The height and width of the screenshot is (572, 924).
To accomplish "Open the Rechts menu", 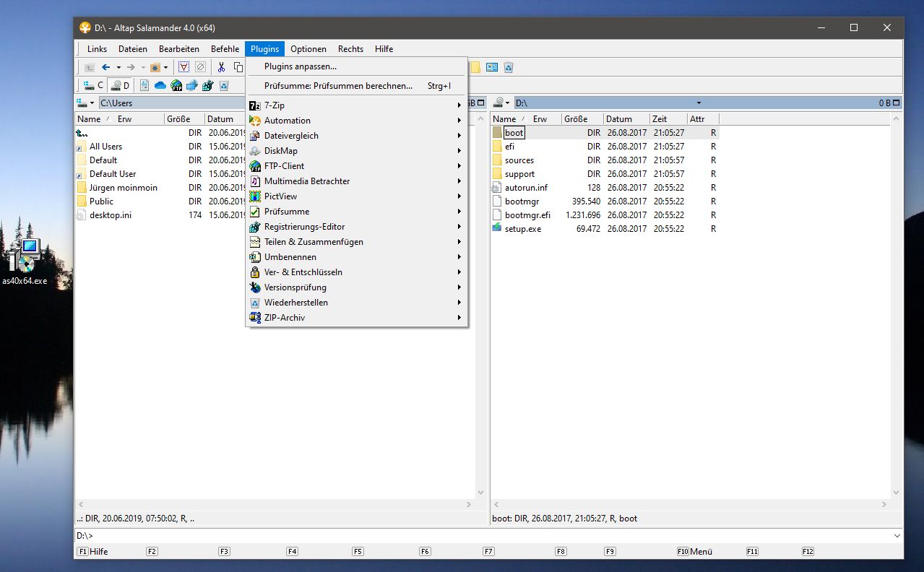I will (x=350, y=48).
